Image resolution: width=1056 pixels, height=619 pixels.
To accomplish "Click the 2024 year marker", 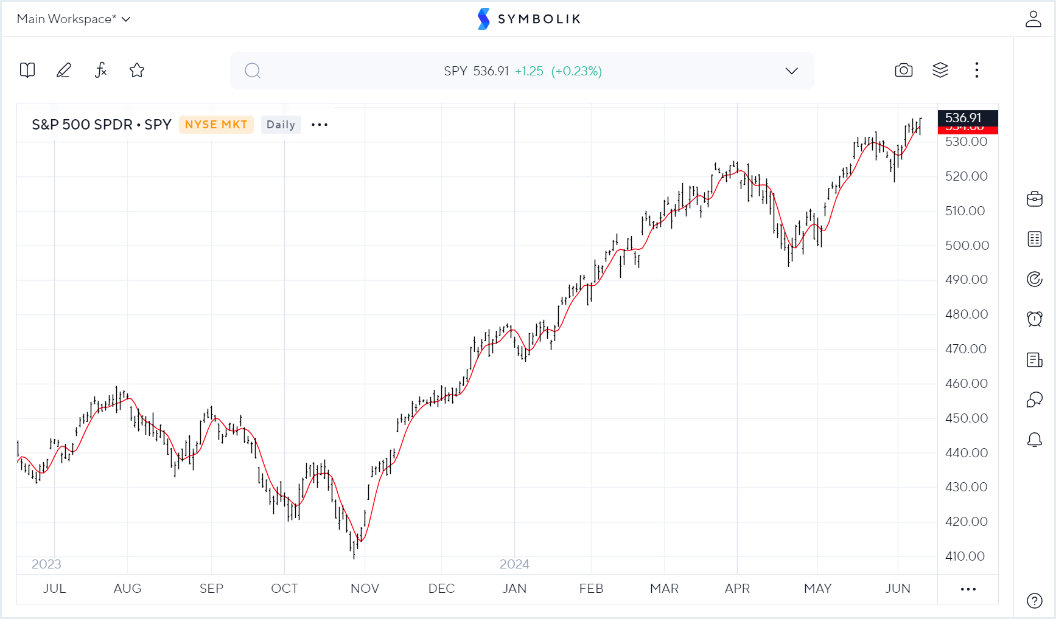I will (514, 564).
